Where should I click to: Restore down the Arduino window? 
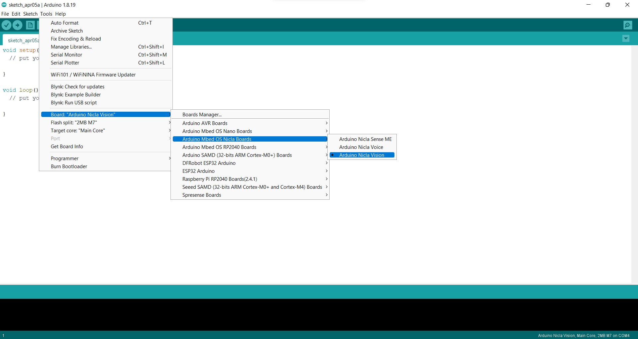click(608, 5)
